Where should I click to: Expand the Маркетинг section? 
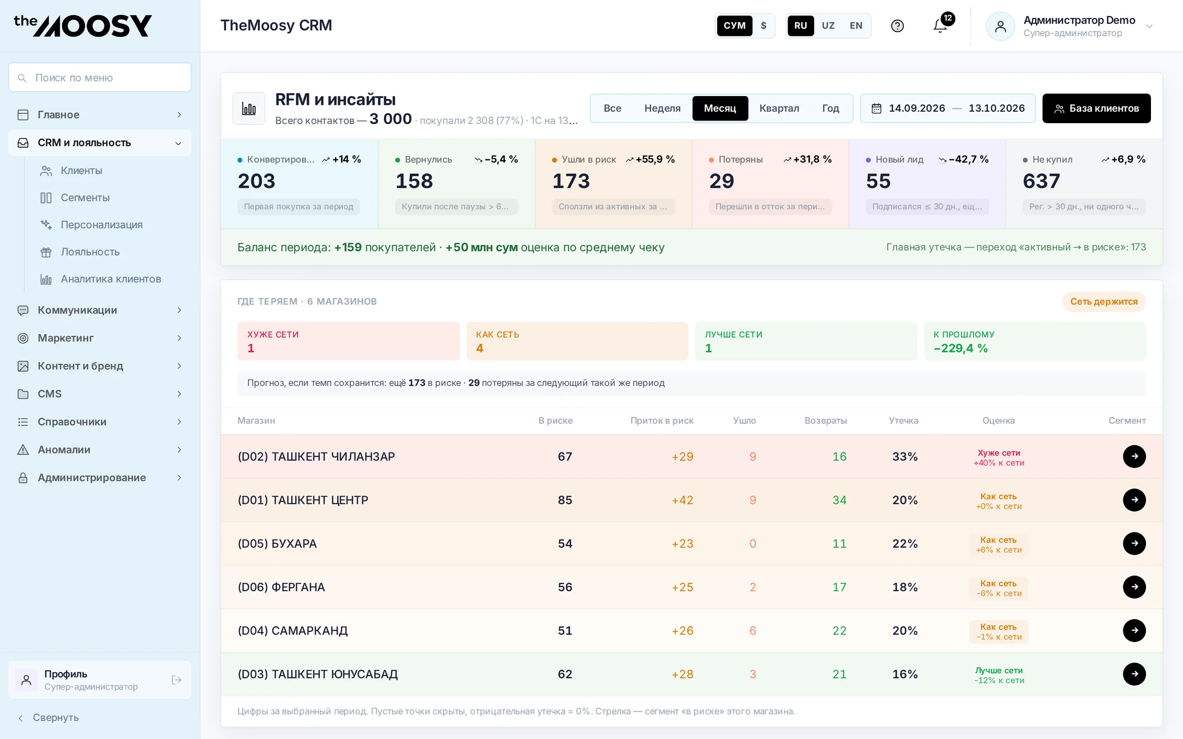pyautogui.click(x=100, y=338)
